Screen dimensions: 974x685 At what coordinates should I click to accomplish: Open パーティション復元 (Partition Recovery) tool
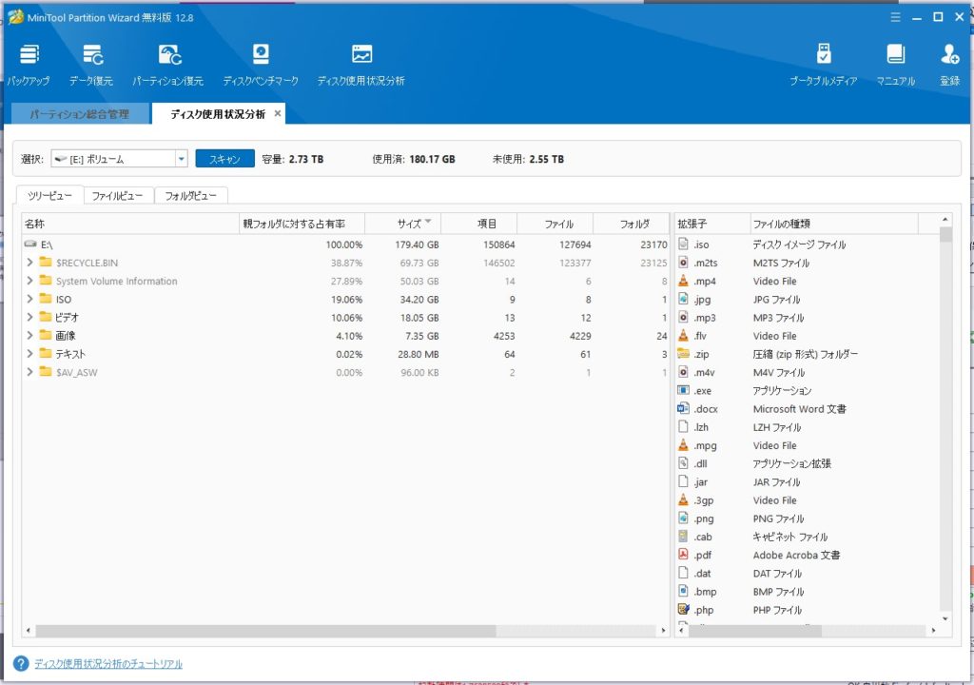[168, 64]
